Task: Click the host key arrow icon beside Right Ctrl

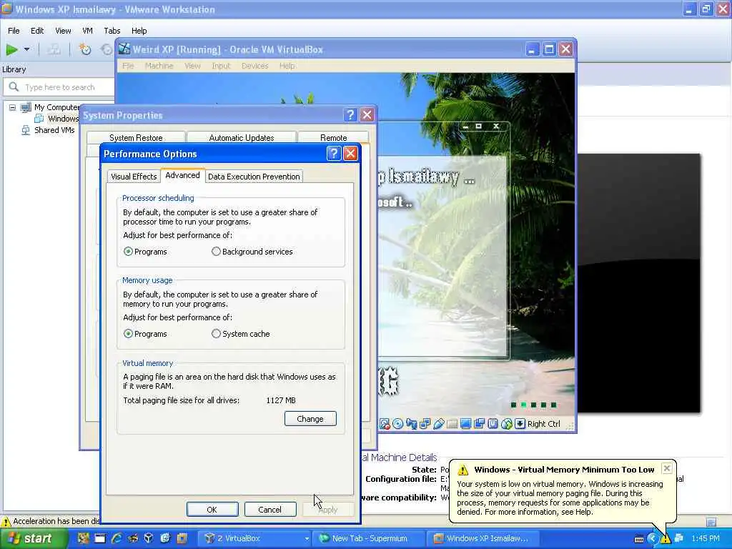Action: (520, 424)
